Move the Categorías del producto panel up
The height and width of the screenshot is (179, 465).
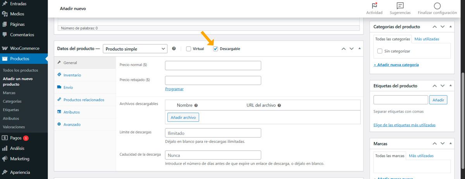434,27
